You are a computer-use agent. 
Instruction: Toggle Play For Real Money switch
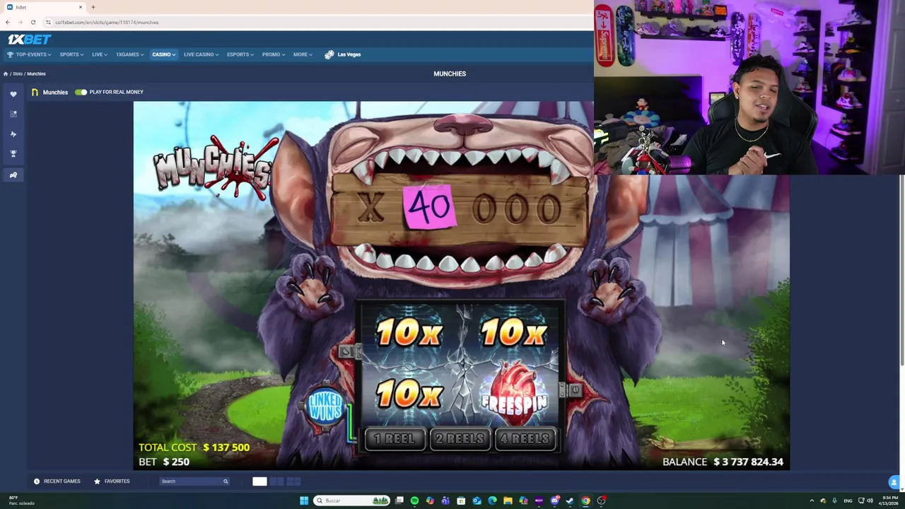(81, 92)
